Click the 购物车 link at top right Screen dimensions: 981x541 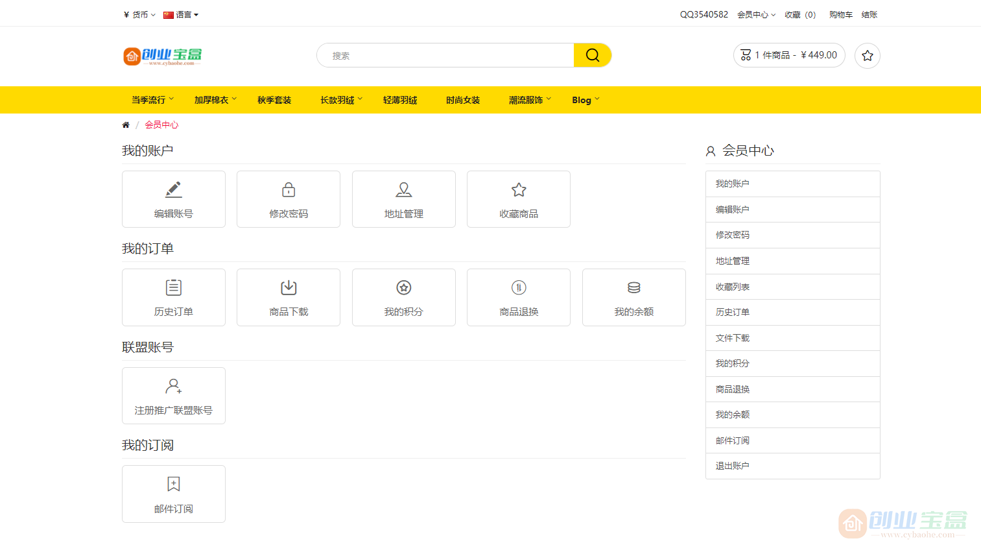pyautogui.click(x=840, y=14)
